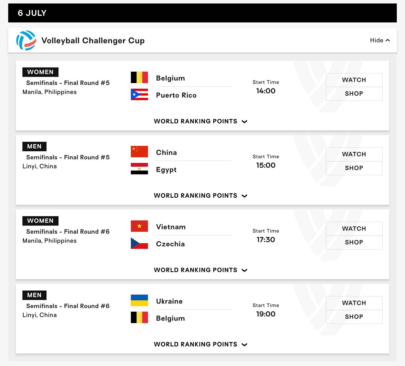Click the Puerto Rico flag icon
This screenshot has width=405, height=366.
(x=139, y=94)
